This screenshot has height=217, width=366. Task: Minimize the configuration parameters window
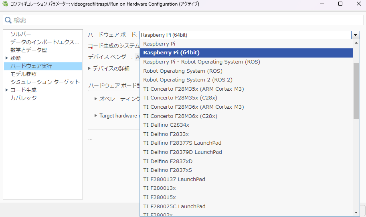pos(322,4)
